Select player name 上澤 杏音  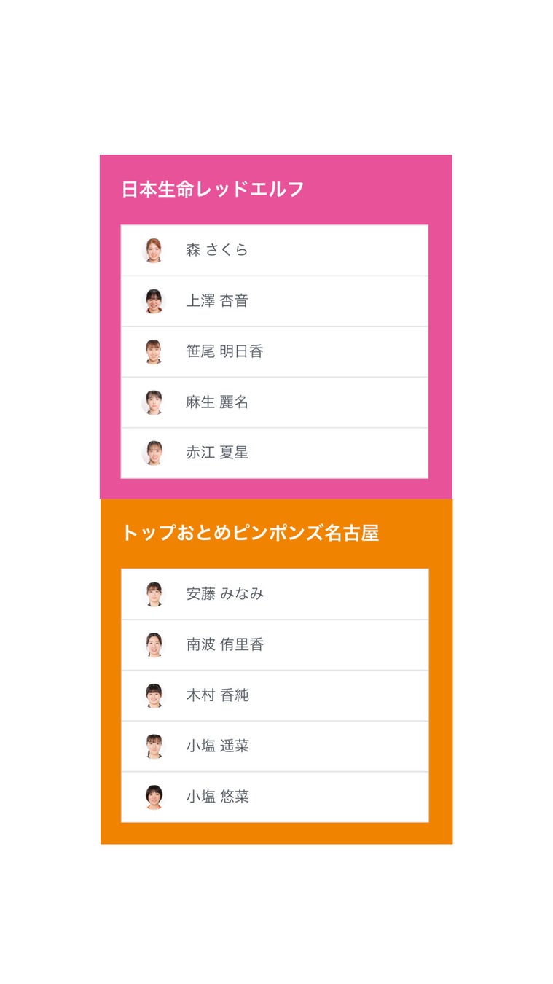pyautogui.click(x=217, y=301)
